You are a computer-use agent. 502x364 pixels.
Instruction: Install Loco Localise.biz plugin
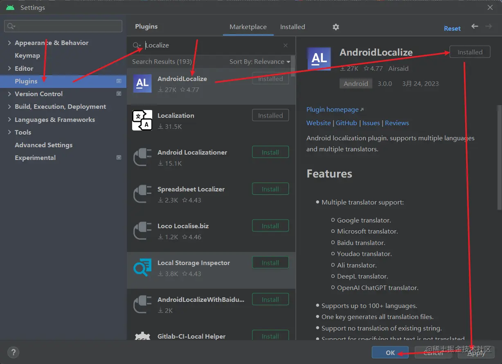click(270, 226)
